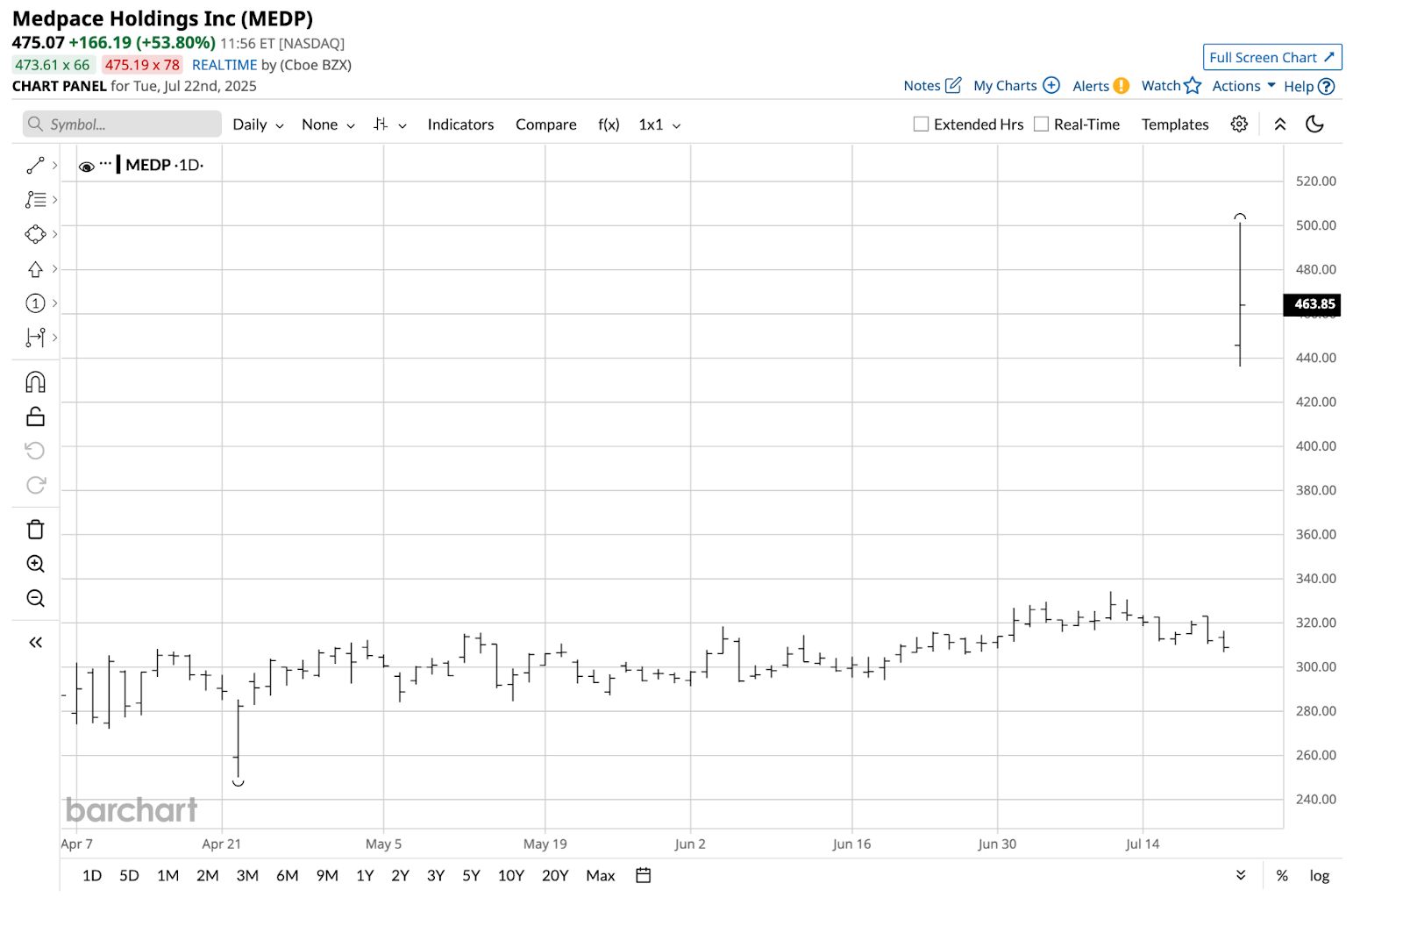Click the Full Screen Chart button
This screenshot has height=940, width=1403.
(1272, 57)
